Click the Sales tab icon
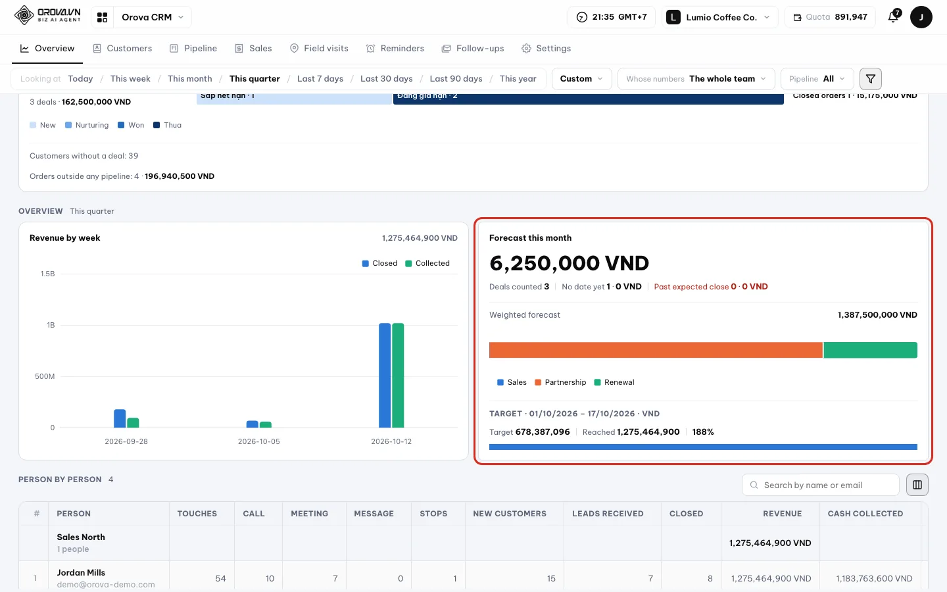The width and height of the screenshot is (947, 592). coord(239,49)
